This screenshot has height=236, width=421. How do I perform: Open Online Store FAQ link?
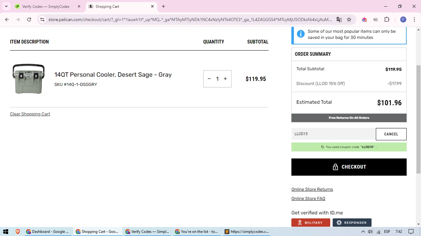[x=308, y=199]
